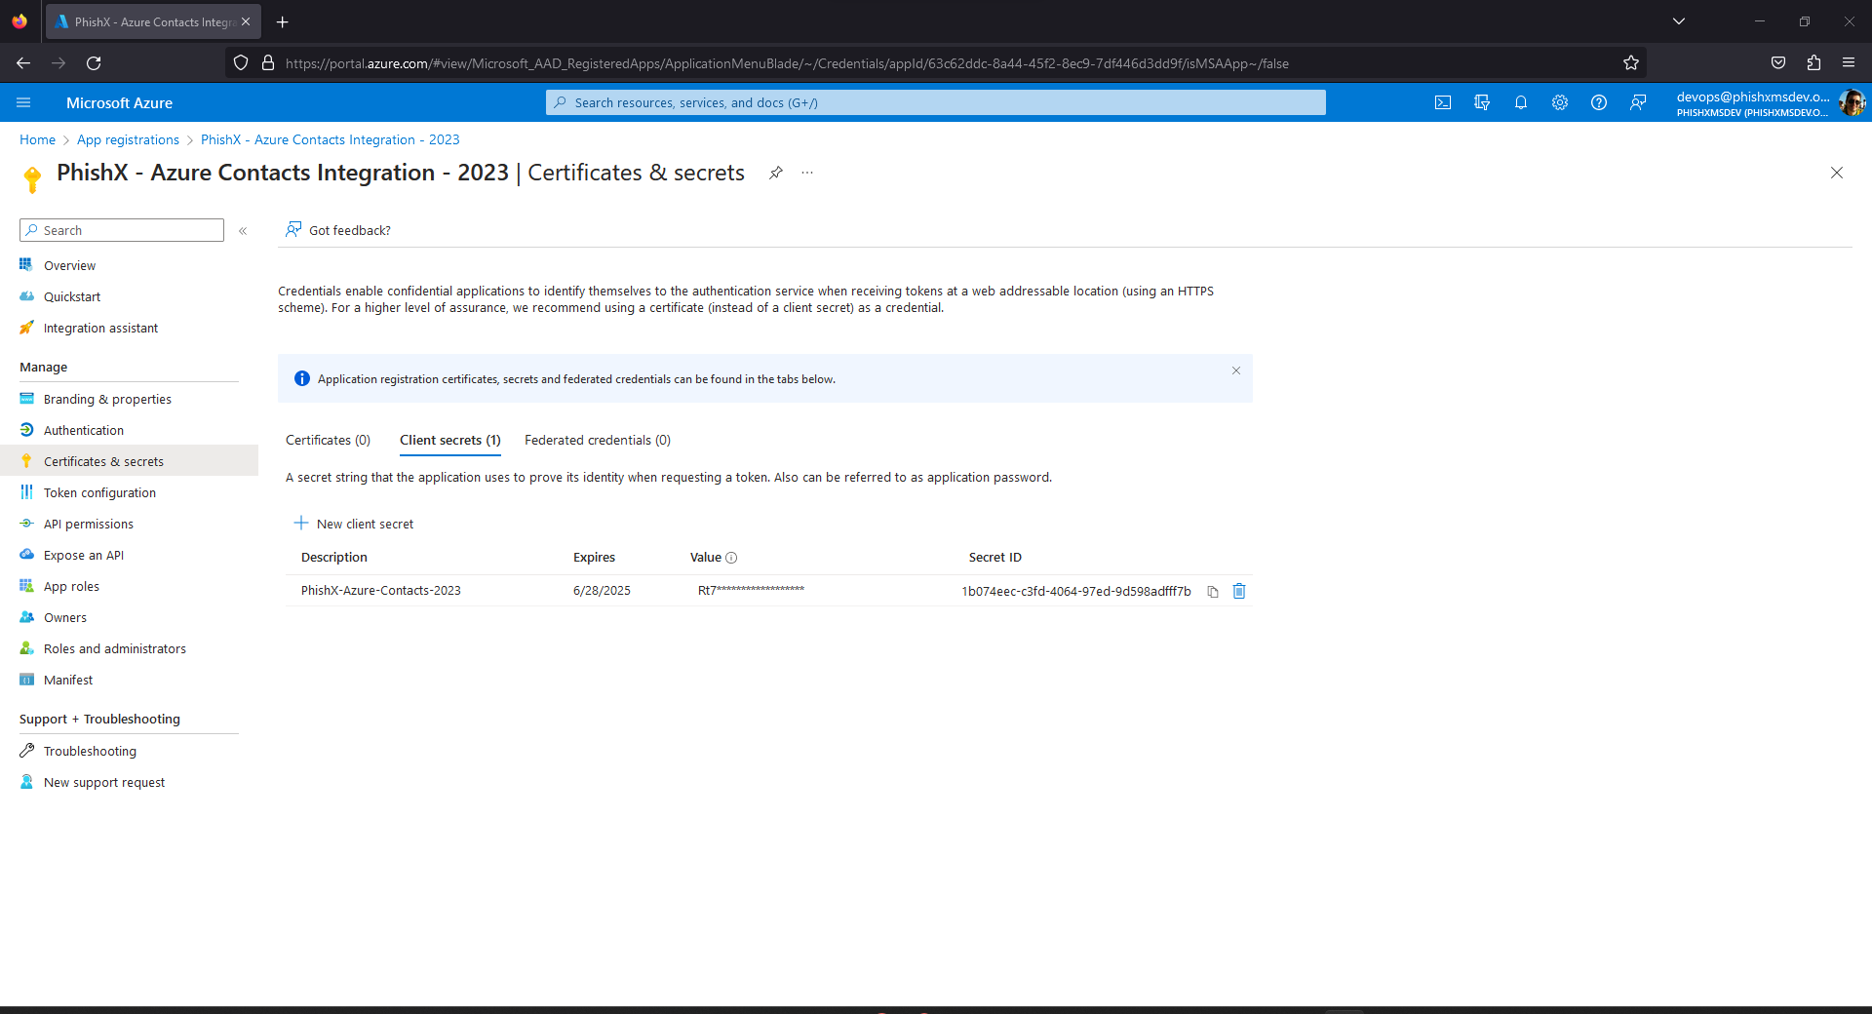This screenshot has height=1014, width=1872.
Task: Open Integration assistant
Action: (x=100, y=328)
